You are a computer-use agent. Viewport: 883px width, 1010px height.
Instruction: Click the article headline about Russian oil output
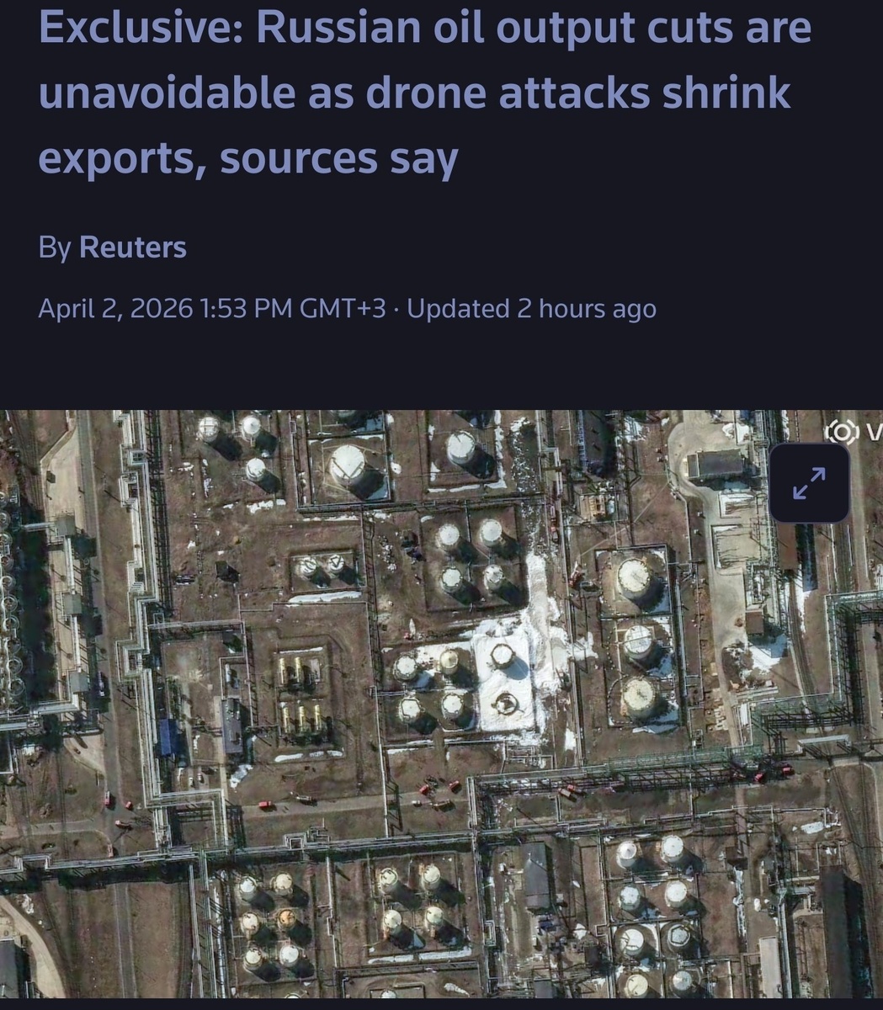coord(425,93)
